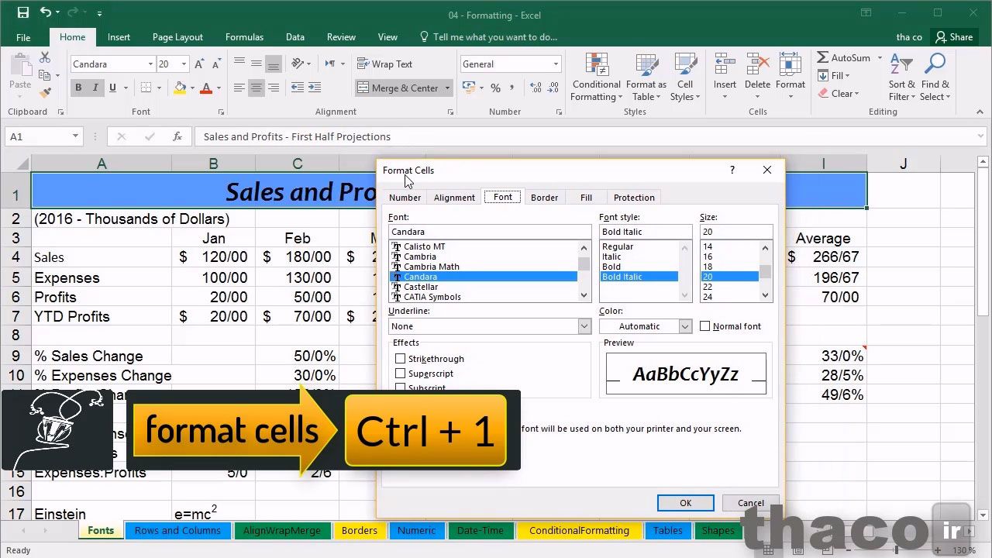Switch to the Alignment tab in Format Cells
Screen dimensions: 992x558
[x=454, y=198]
